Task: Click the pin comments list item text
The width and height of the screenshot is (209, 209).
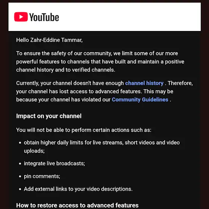Action: click(42, 176)
